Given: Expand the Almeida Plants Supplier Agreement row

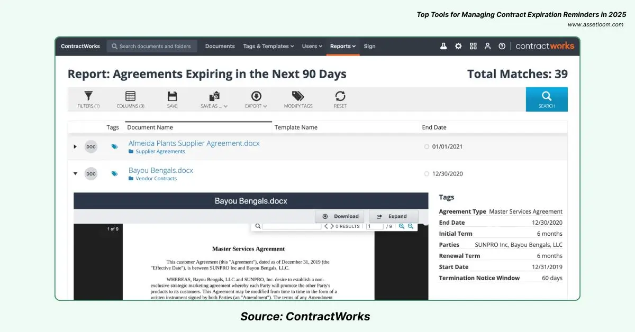Looking at the screenshot, I should click(x=75, y=146).
